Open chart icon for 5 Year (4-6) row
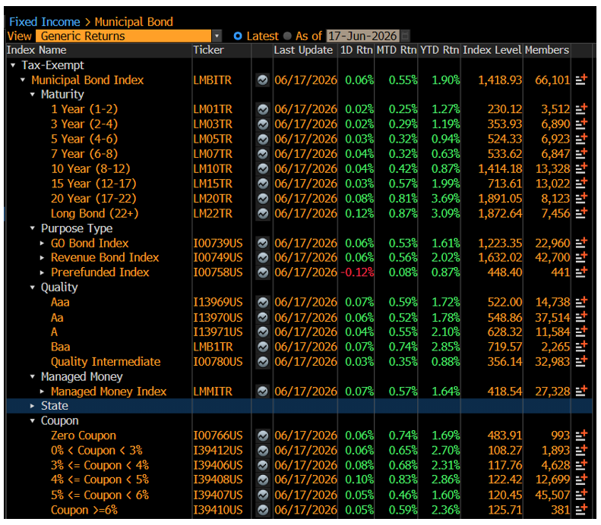 (263, 140)
